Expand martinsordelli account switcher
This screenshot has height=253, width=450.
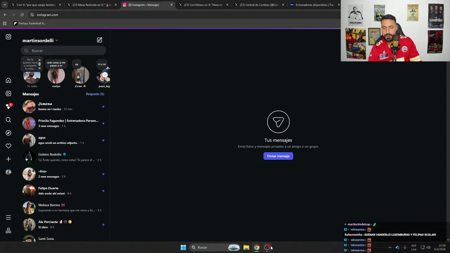[x=40, y=40]
